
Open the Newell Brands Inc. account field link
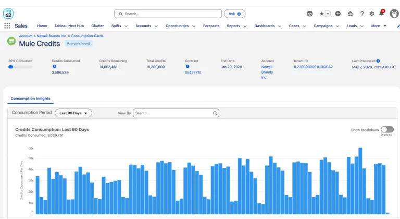(267, 72)
